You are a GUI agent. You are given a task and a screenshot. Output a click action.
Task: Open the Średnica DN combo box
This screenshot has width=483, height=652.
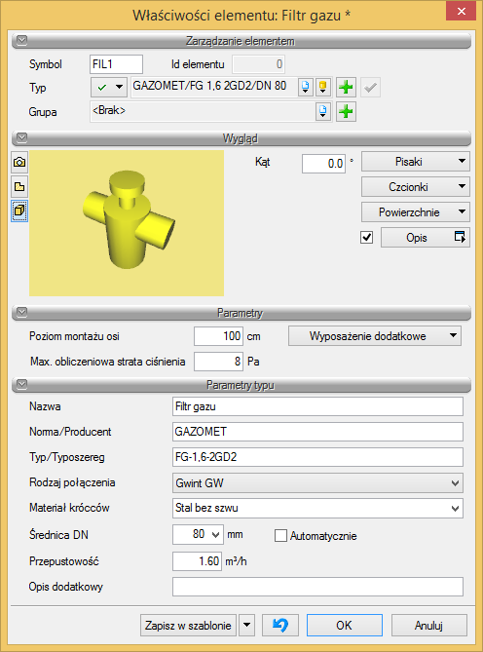coord(198,534)
